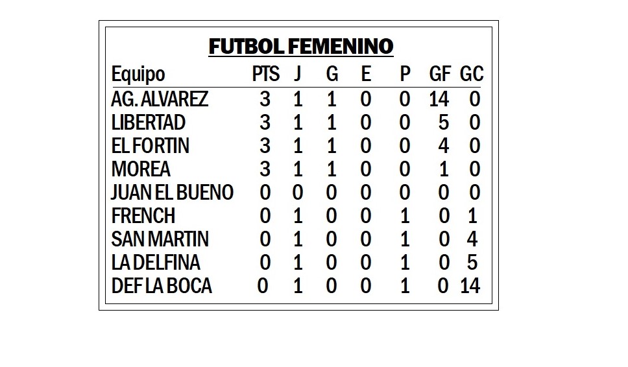The height and width of the screenshot is (367, 628).
Task: Click the Equipo column header
Action: [x=138, y=75]
